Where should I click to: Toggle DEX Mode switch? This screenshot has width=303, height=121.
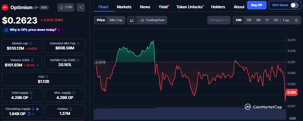pyautogui.click(x=294, y=5)
